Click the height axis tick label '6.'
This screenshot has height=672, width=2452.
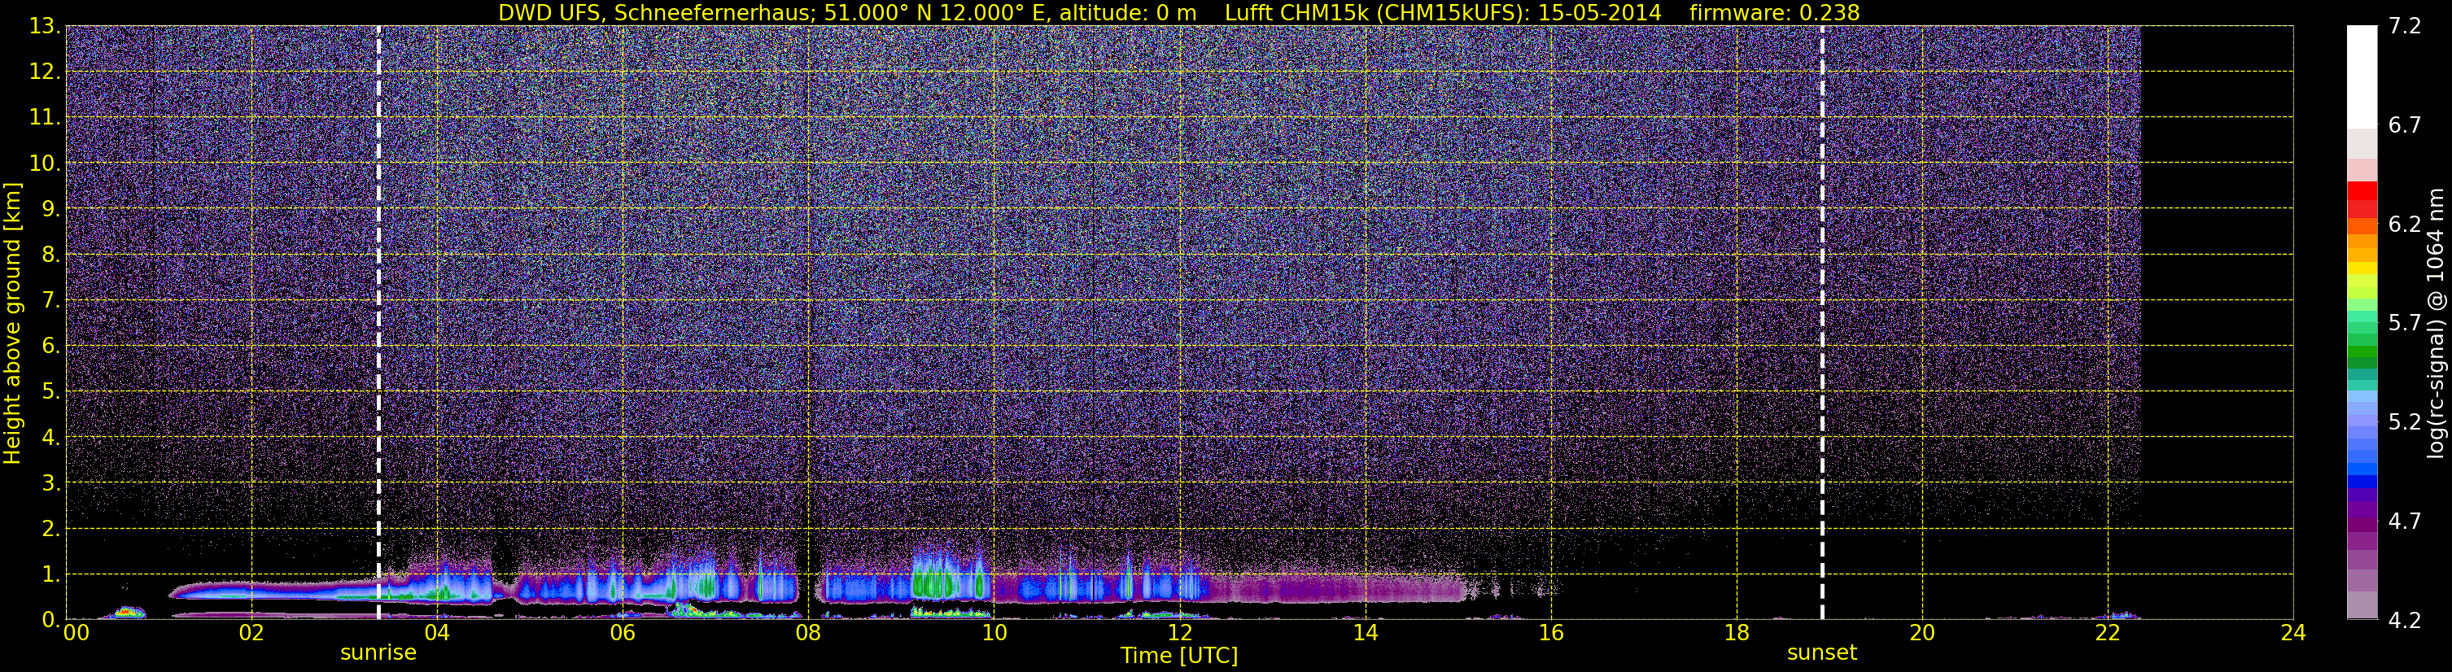[x=50, y=346]
